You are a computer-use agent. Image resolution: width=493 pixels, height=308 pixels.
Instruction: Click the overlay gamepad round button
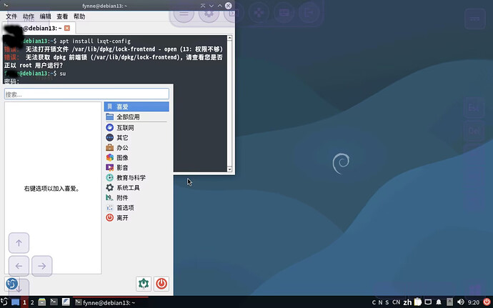tap(259, 13)
